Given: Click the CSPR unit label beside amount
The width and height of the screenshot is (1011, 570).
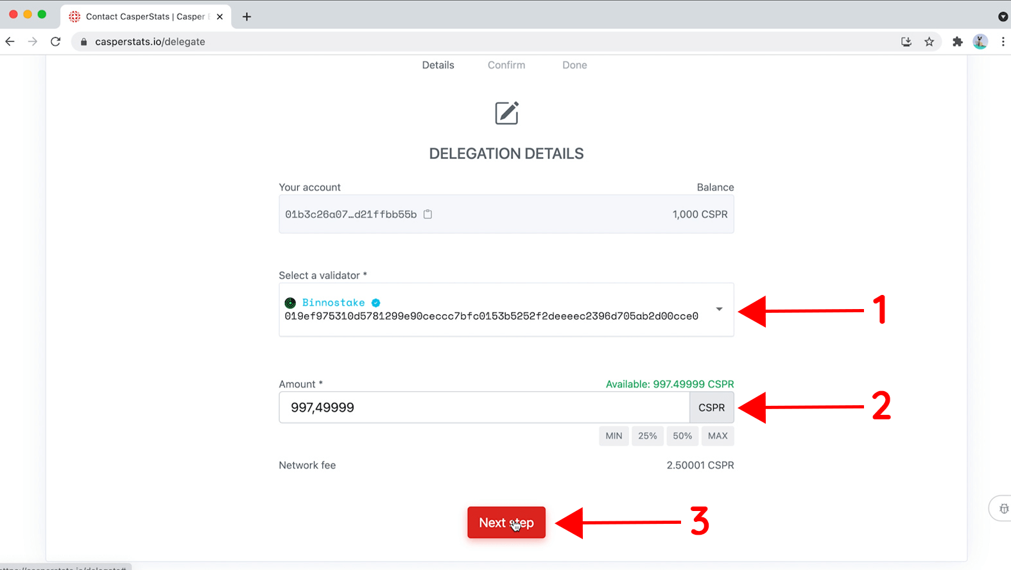Looking at the screenshot, I should pos(711,407).
